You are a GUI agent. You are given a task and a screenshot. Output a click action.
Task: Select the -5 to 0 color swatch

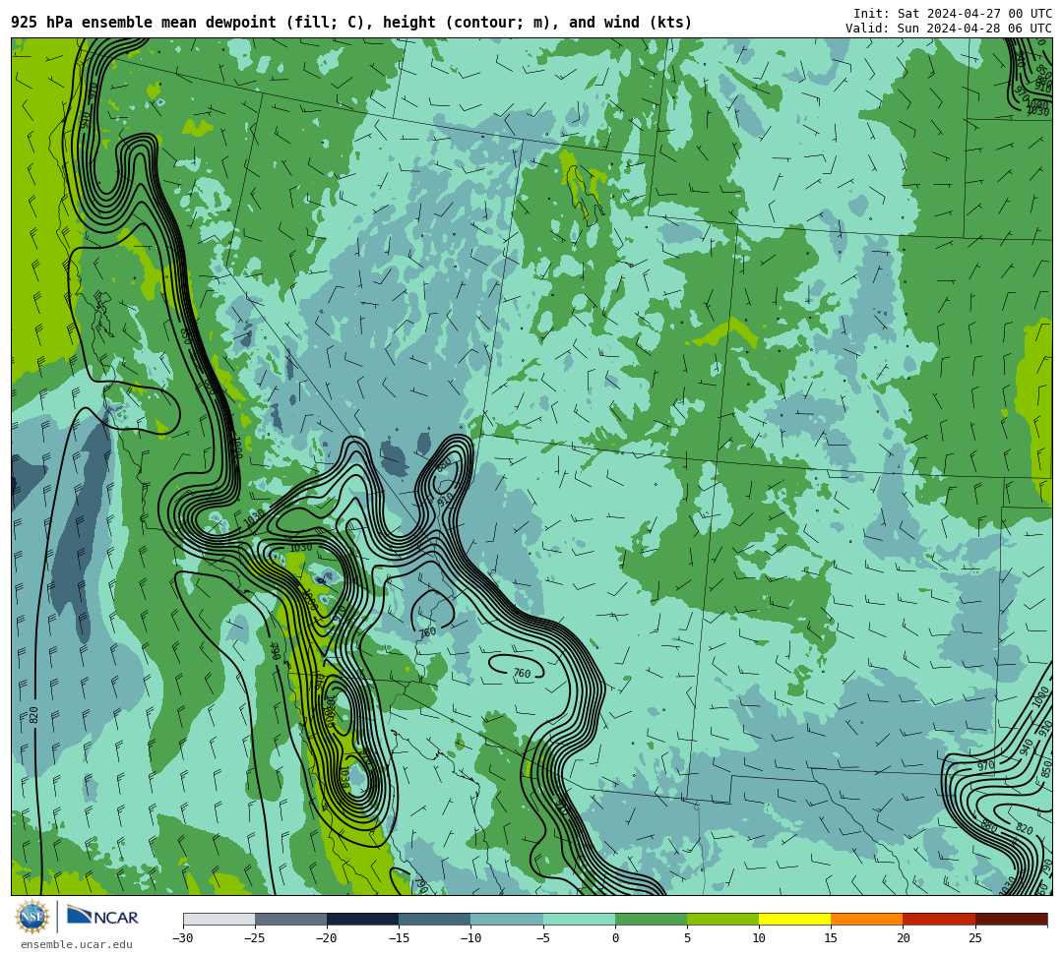click(579, 919)
